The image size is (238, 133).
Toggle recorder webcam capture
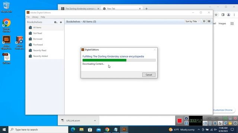coord(215,123)
